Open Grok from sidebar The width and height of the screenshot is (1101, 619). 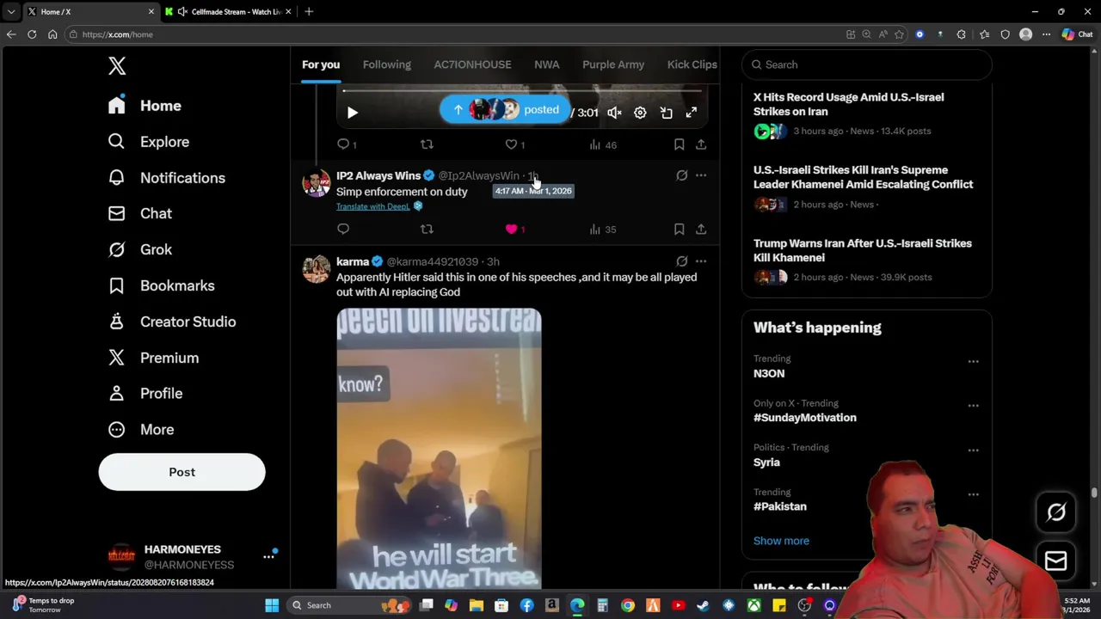(x=139, y=249)
